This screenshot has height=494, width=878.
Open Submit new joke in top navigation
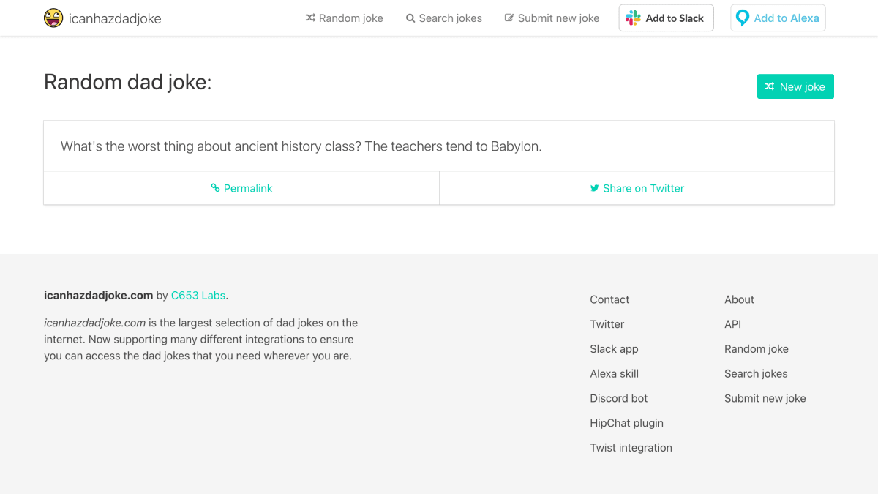click(x=552, y=18)
